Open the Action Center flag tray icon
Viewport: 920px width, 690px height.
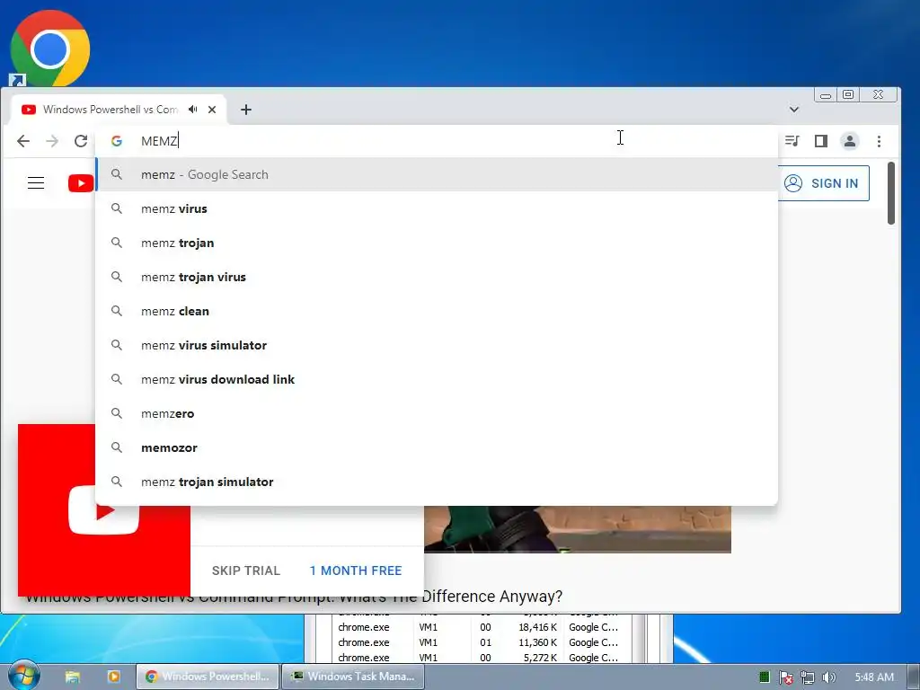785,677
